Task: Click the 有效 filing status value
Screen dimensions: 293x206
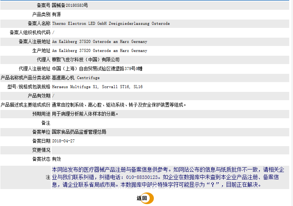Action: pyautogui.click(x=57, y=159)
